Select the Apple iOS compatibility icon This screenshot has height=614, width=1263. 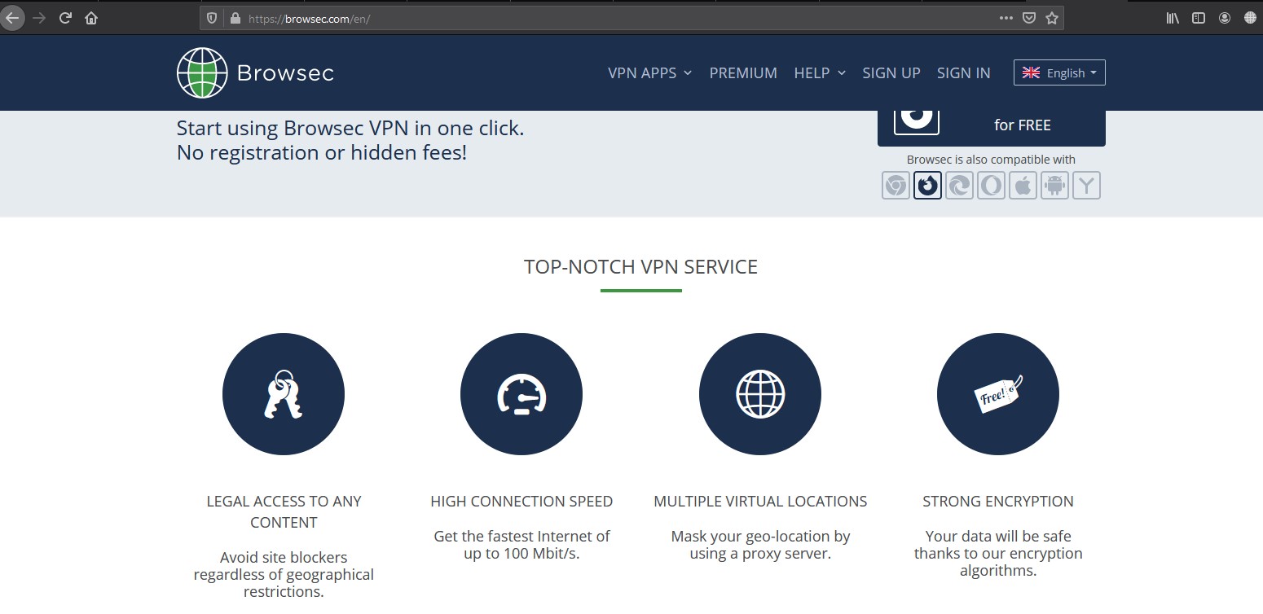click(1023, 186)
